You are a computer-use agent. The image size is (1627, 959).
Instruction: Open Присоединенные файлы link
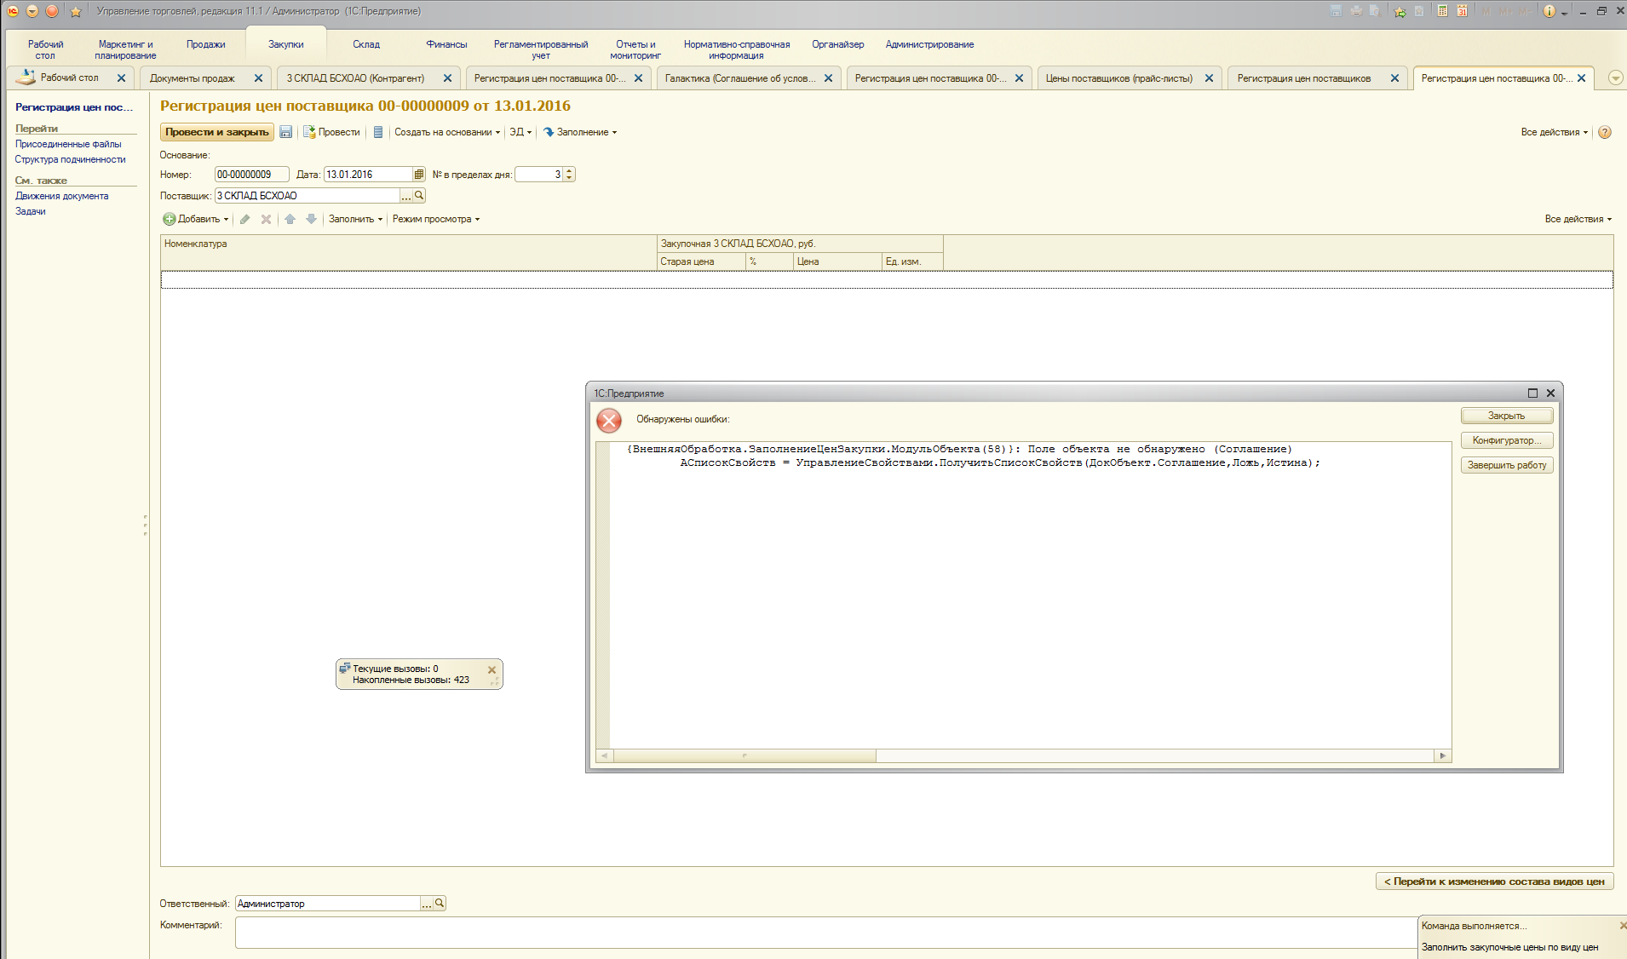point(68,144)
